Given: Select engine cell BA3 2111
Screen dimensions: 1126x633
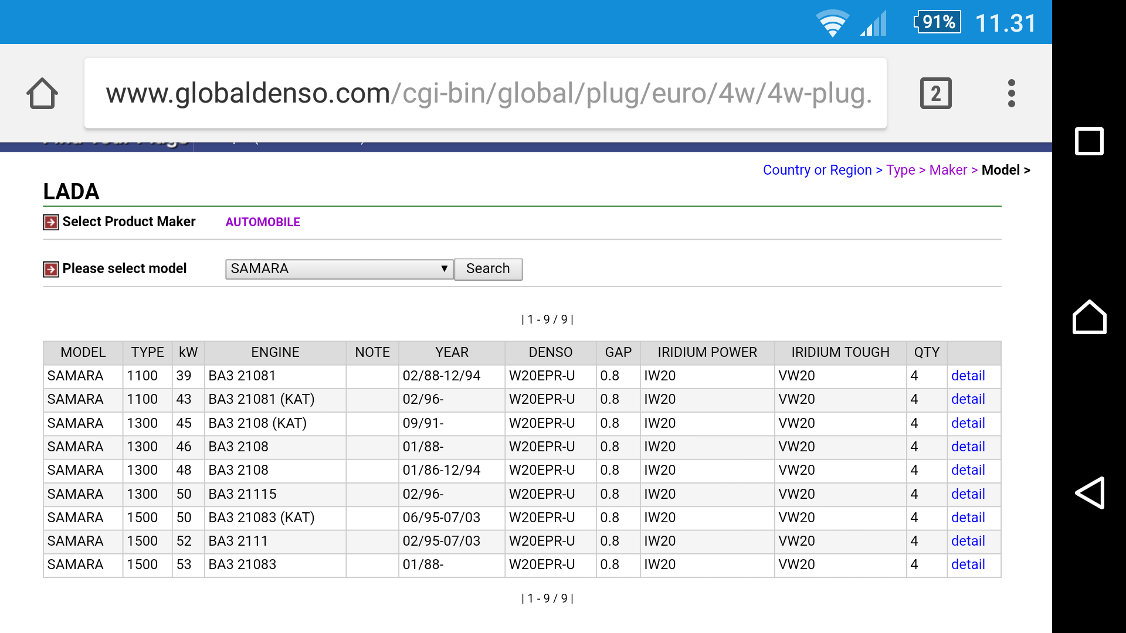Looking at the screenshot, I should coord(275,541).
